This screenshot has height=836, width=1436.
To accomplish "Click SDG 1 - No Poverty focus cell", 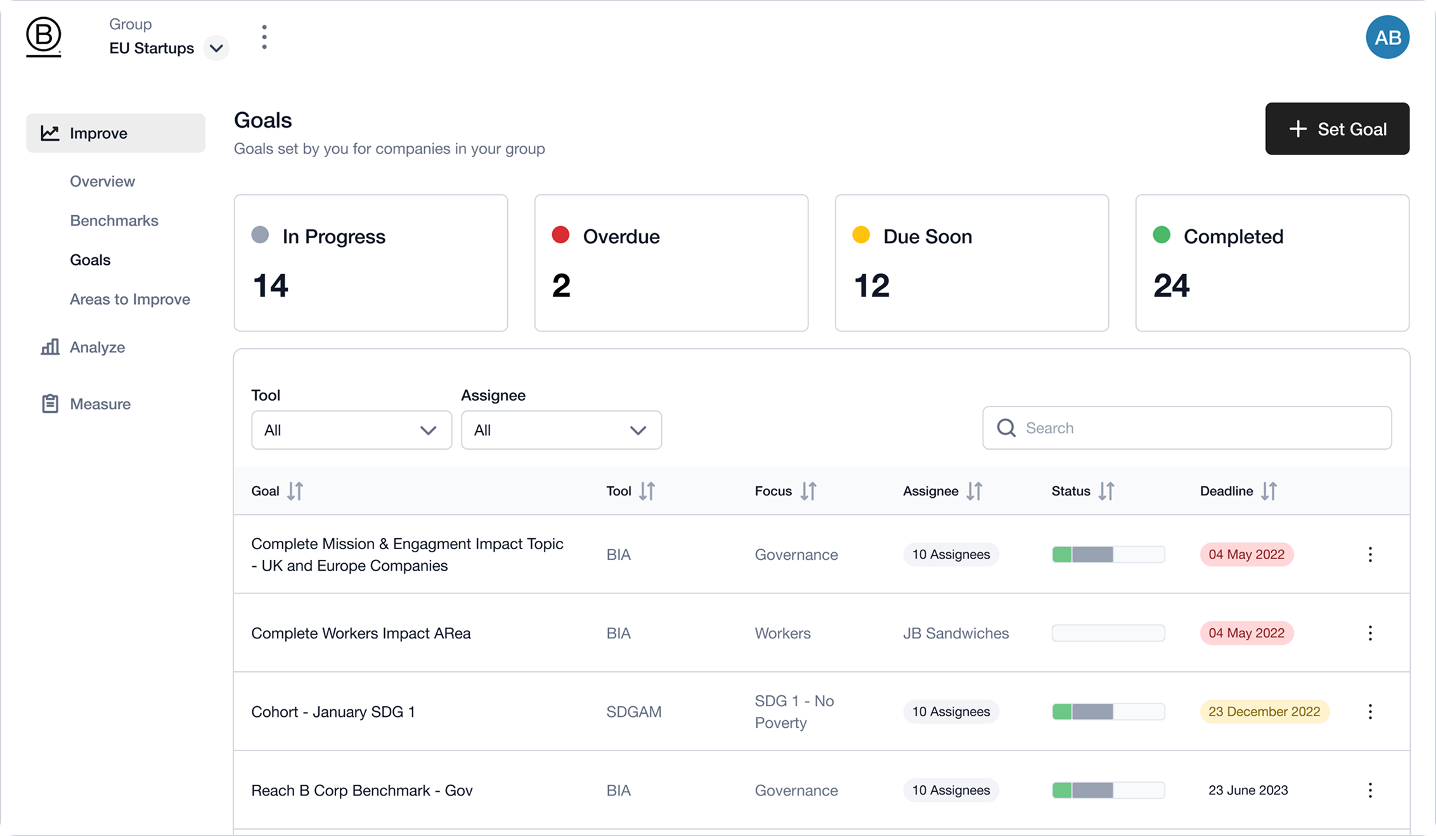I will click(794, 711).
